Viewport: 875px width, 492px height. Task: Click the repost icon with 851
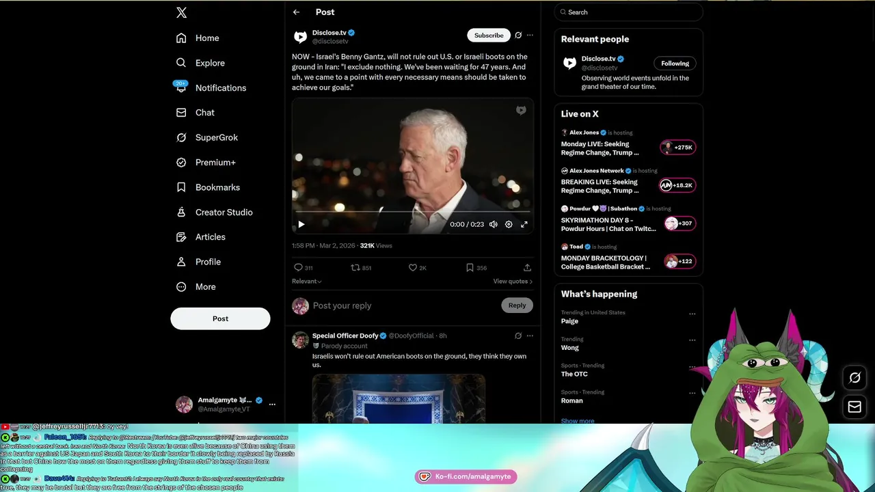click(355, 268)
